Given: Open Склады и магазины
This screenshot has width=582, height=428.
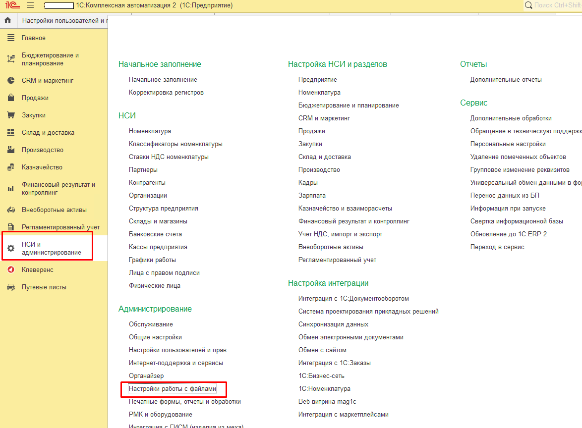Looking at the screenshot, I should click(158, 221).
